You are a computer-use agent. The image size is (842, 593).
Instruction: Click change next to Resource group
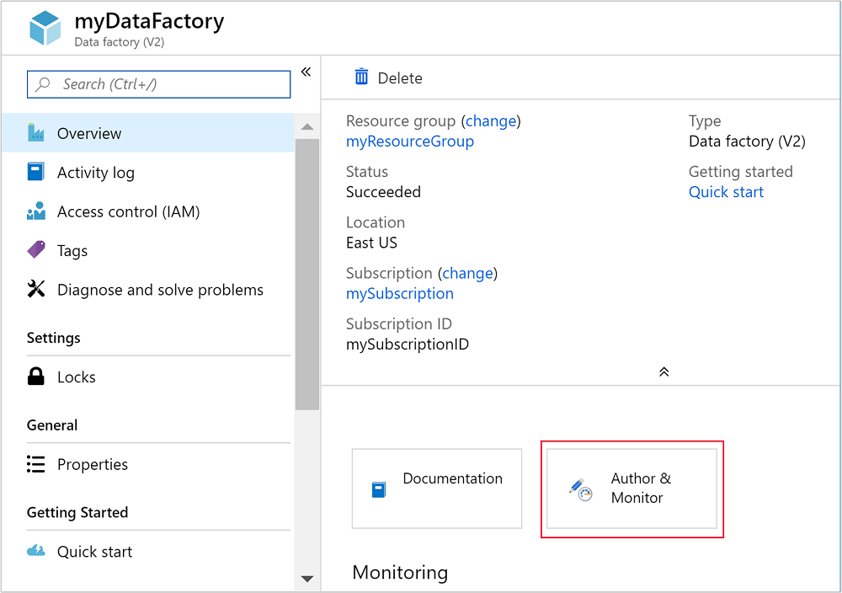[491, 120]
